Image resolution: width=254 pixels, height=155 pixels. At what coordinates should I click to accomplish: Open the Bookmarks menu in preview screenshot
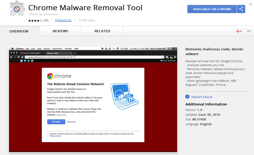click(58, 49)
